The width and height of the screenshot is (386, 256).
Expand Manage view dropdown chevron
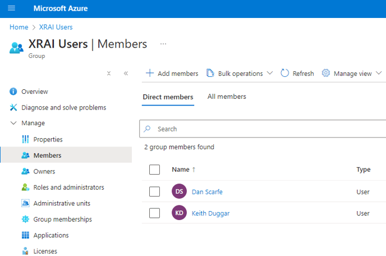(x=379, y=73)
